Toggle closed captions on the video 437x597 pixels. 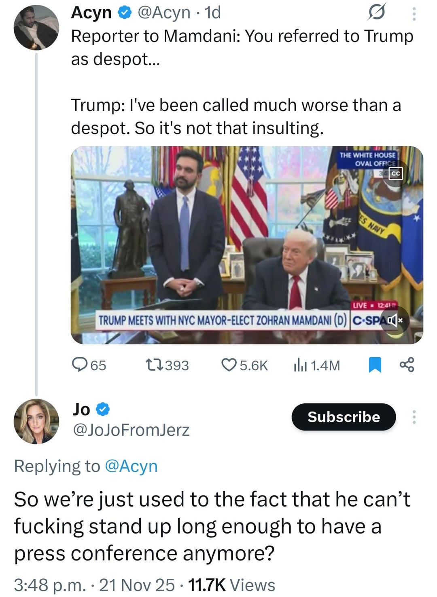coord(396,173)
